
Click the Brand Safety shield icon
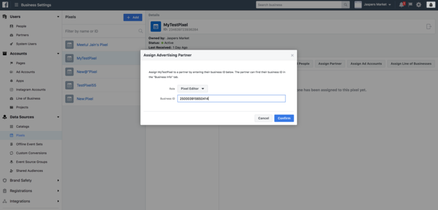4,180
